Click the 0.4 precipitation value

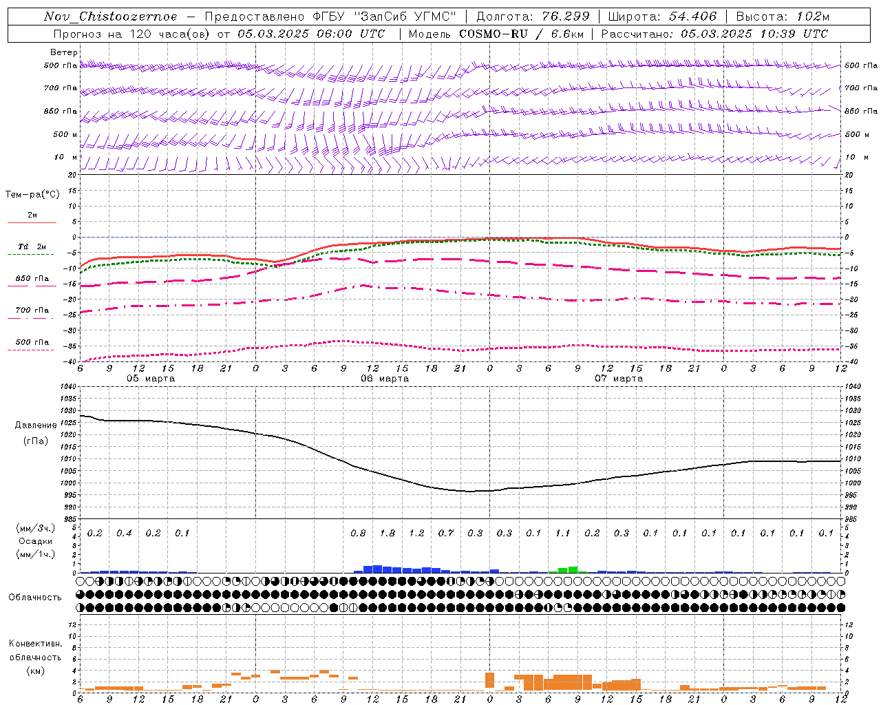[x=124, y=533]
